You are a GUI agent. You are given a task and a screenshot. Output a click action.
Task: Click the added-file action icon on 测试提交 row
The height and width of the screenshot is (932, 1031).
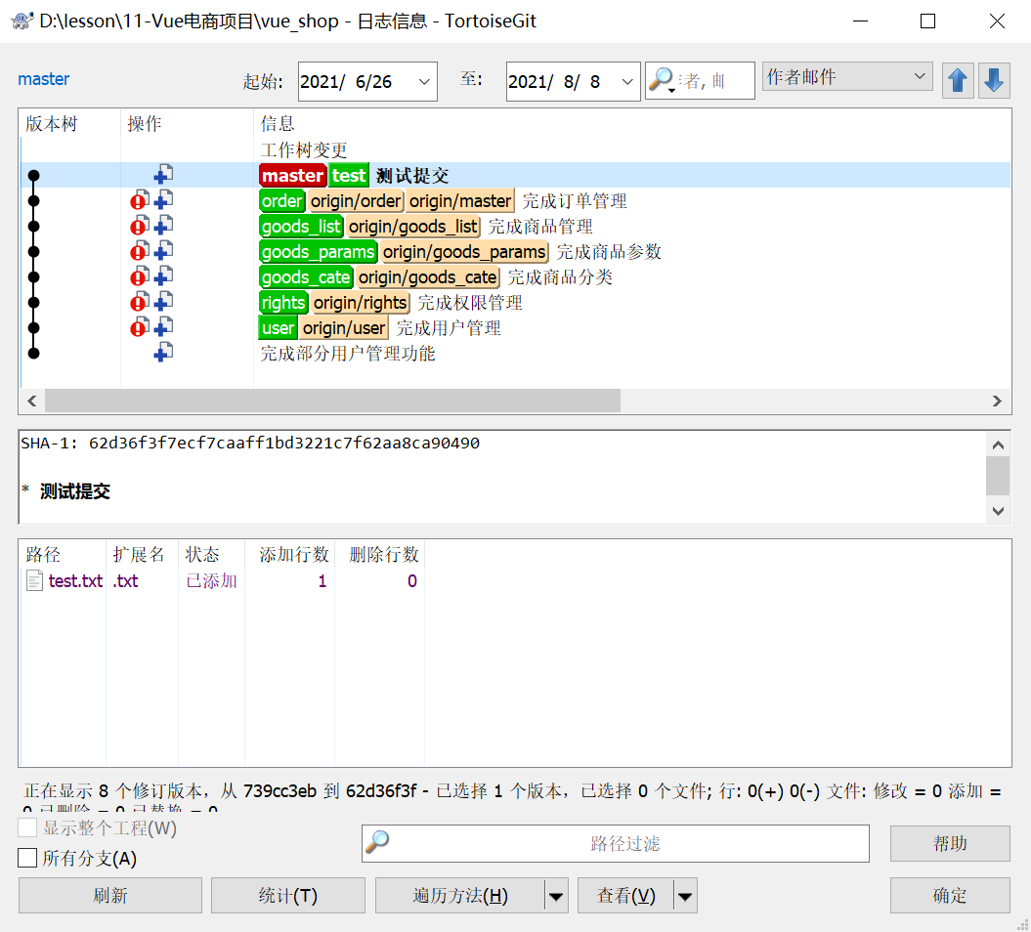coord(163,175)
